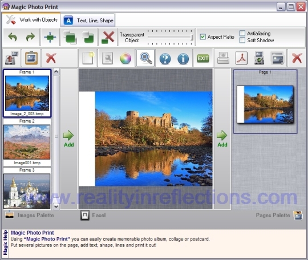This screenshot has height=260, width=308.
Task: Click the Pages Palette photos icon
Action: coord(298,216)
